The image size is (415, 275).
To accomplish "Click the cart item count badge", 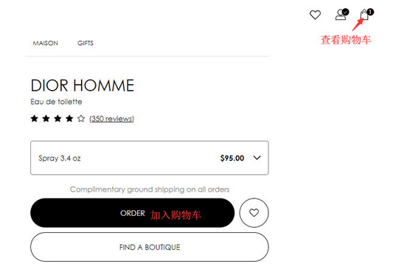I will tap(370, 12).
